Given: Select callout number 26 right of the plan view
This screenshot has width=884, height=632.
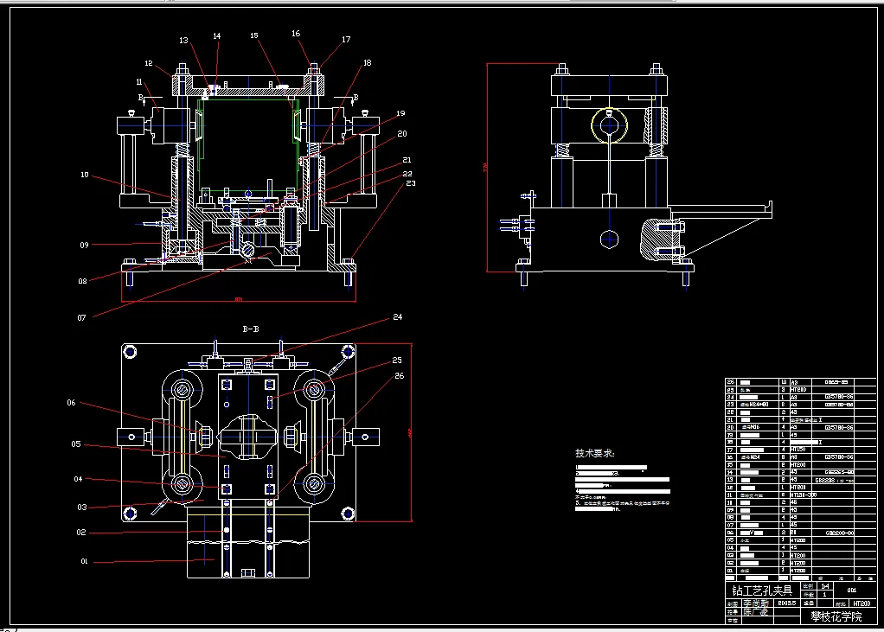Looking at the screenshot, I should [400, 376].
